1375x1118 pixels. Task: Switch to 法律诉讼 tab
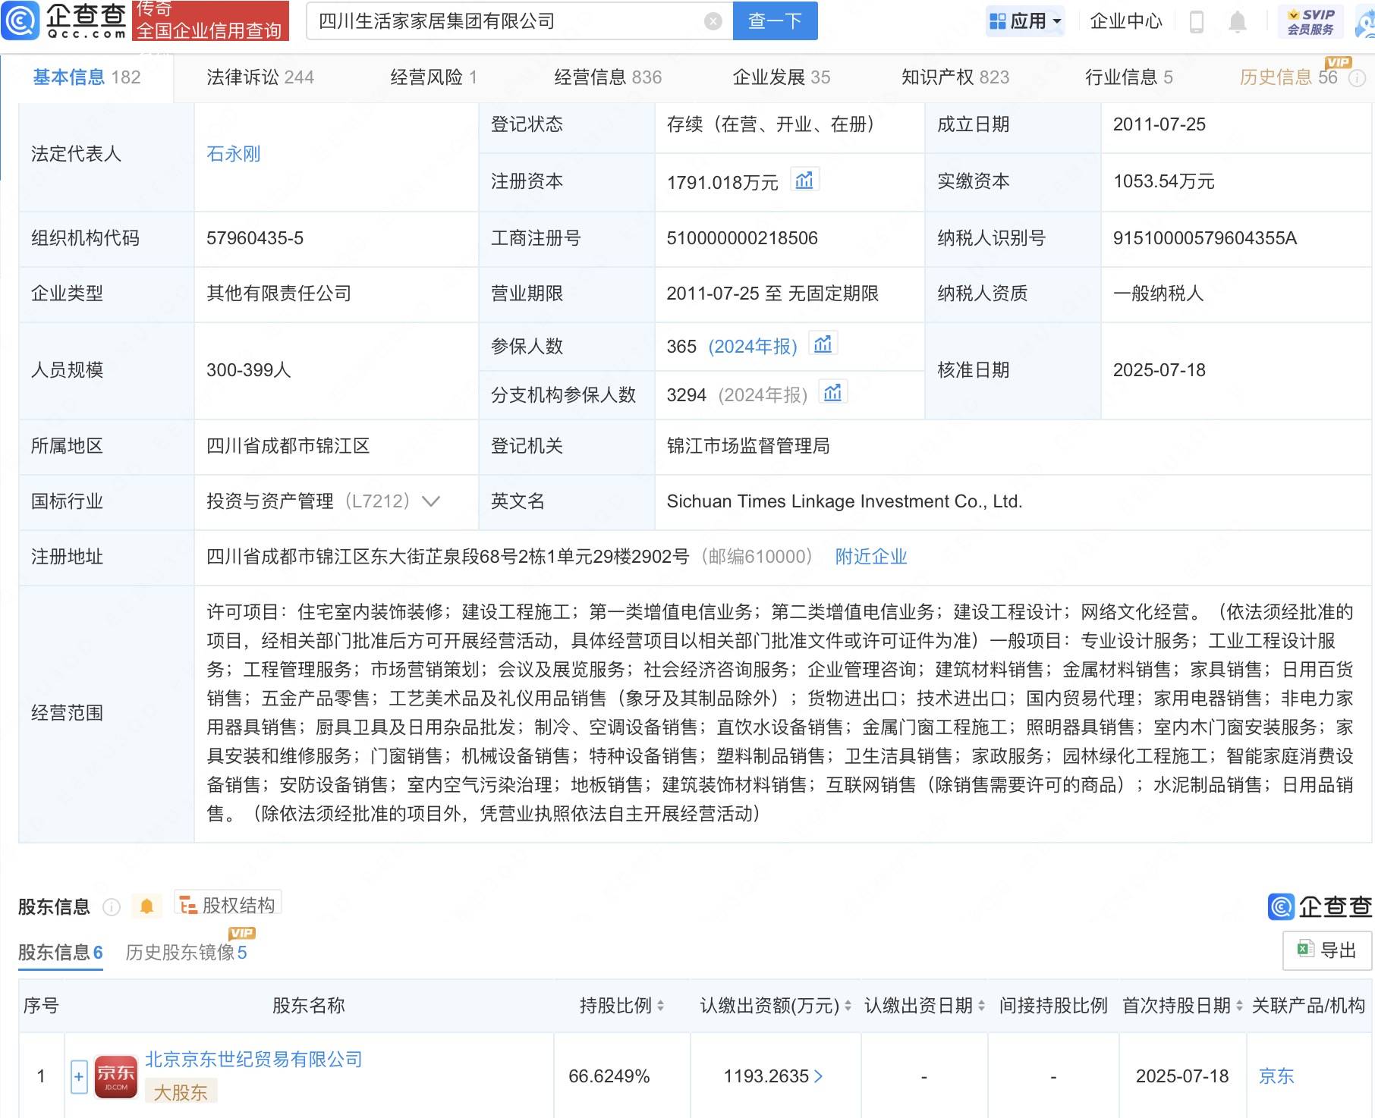[x=260, y=77]
